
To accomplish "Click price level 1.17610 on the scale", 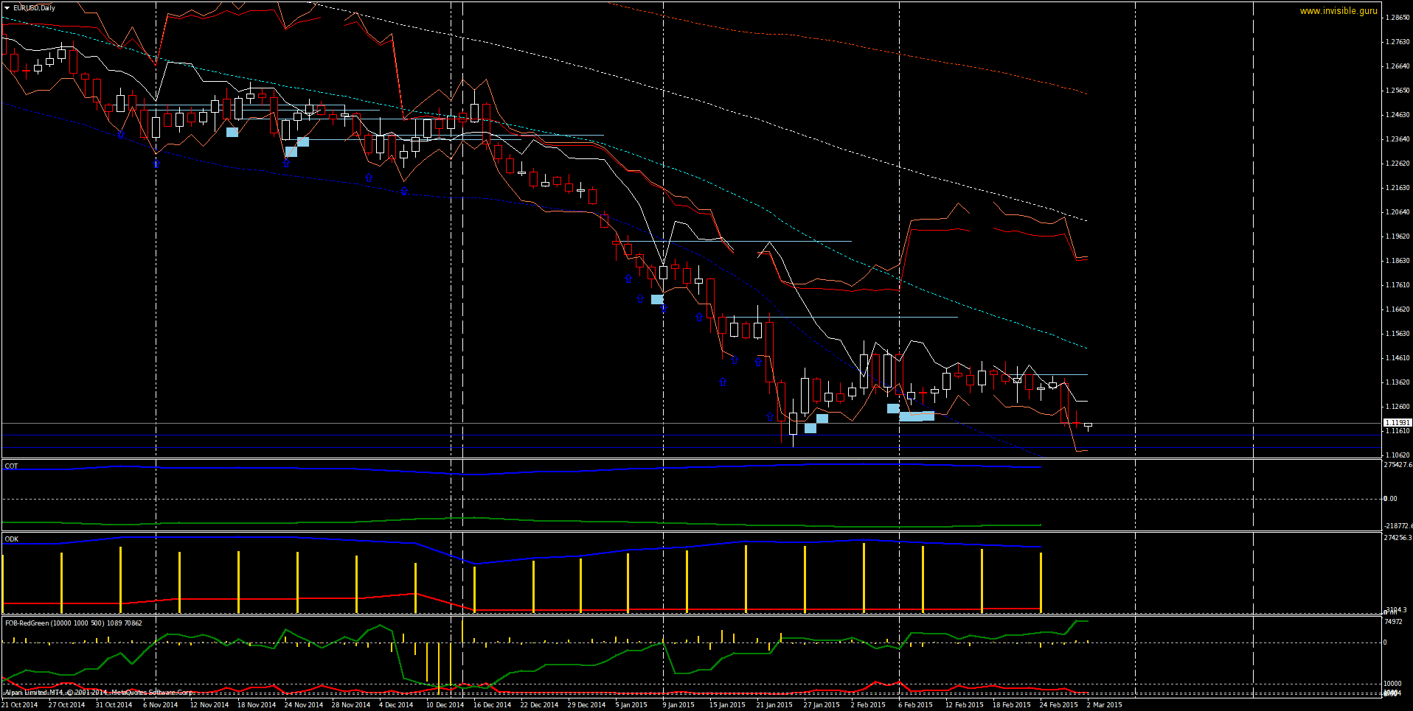I will point(1398,284).
